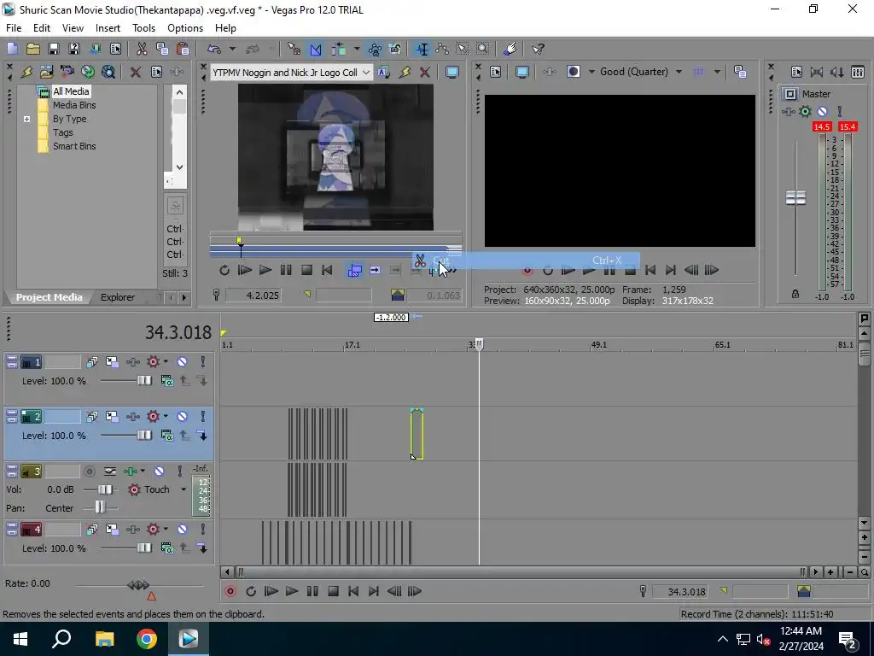Screen dimensions: 874x656
Task: Open a project with the folder icon
Action: coord(33,49)
